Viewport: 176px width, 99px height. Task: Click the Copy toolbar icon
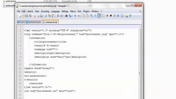(50, 16)
